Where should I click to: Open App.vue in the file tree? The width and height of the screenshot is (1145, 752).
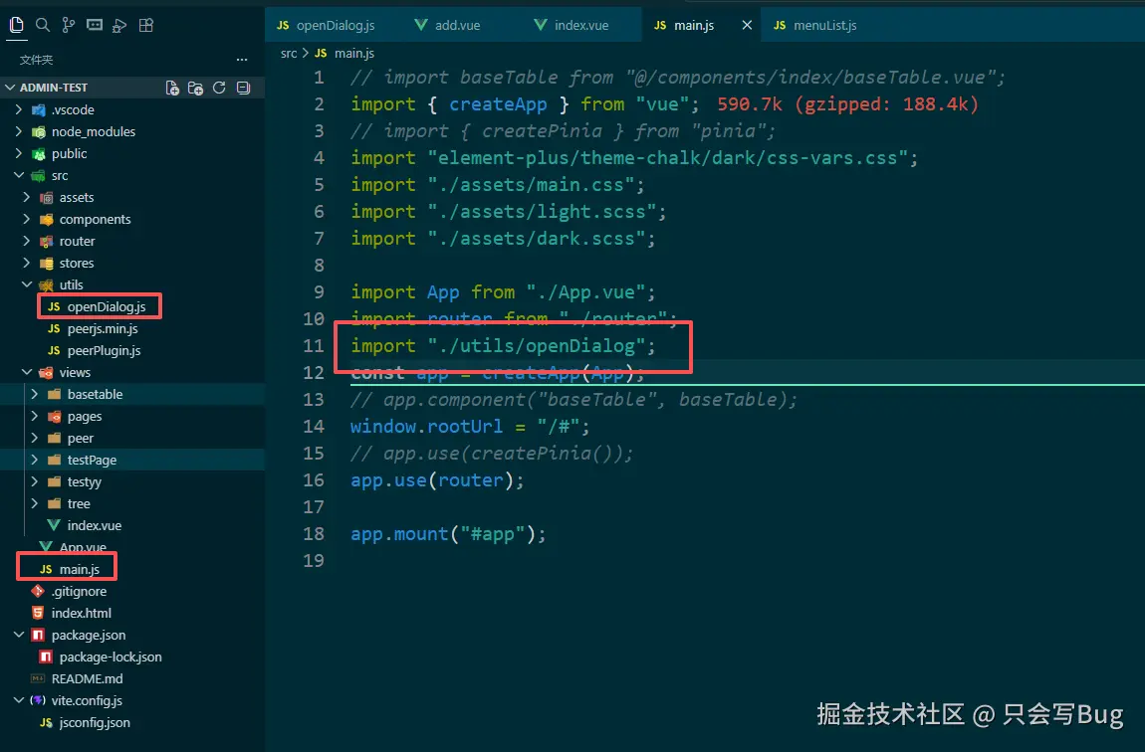click(131, 547)
